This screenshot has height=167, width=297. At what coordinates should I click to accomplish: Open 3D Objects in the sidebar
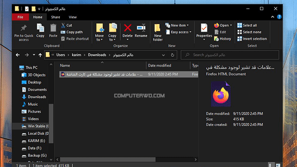click(34, 75)
